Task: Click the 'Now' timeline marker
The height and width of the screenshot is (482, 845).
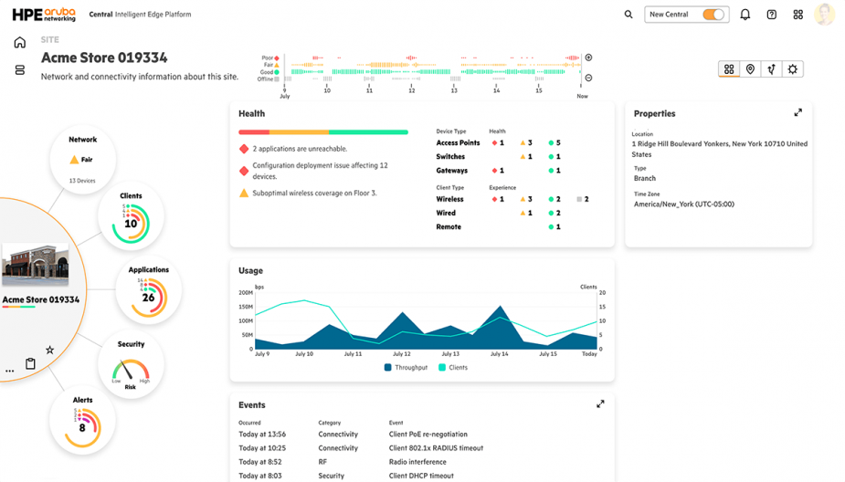Action: [583, 96]
